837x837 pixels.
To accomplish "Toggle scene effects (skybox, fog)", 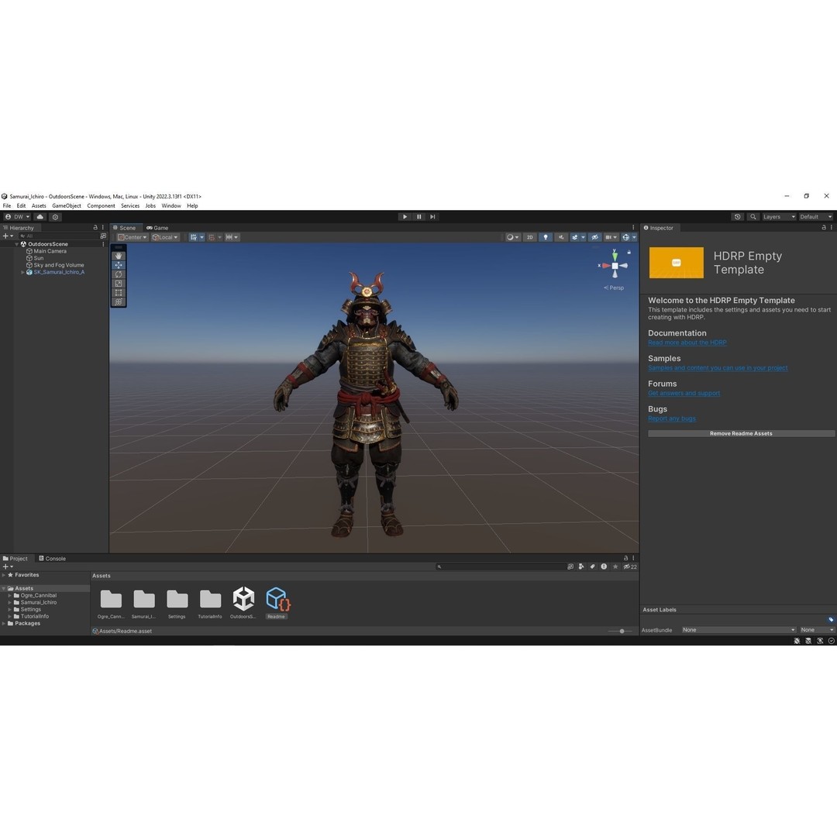I will pyautogui.click(x=575, y=238).
